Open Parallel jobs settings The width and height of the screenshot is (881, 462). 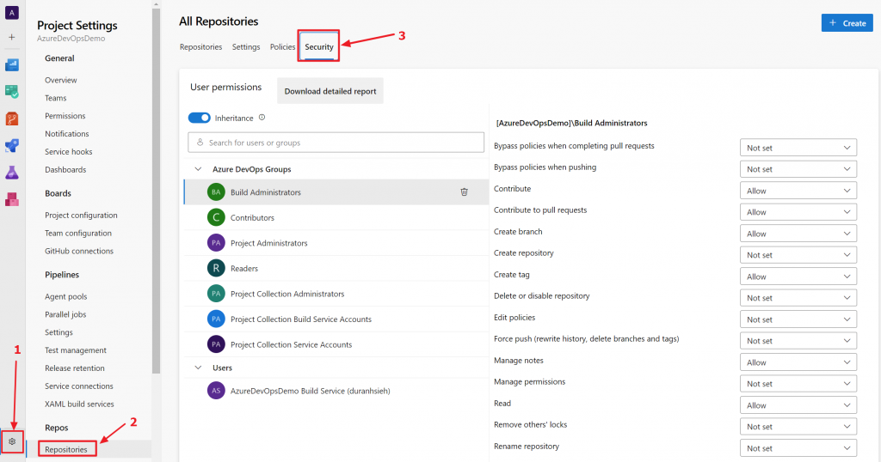coord(65,314)
